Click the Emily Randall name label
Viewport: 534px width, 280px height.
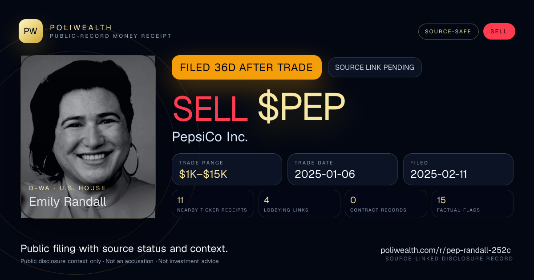(x=68, y=202)
